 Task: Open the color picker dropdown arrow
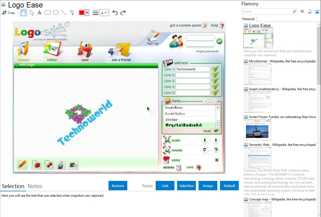click(x=87, y=13)
